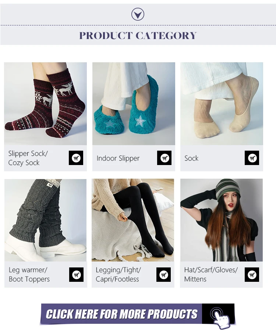Click the cart icon for Slipper Sock/Cozy Sock

click(76, 158)
